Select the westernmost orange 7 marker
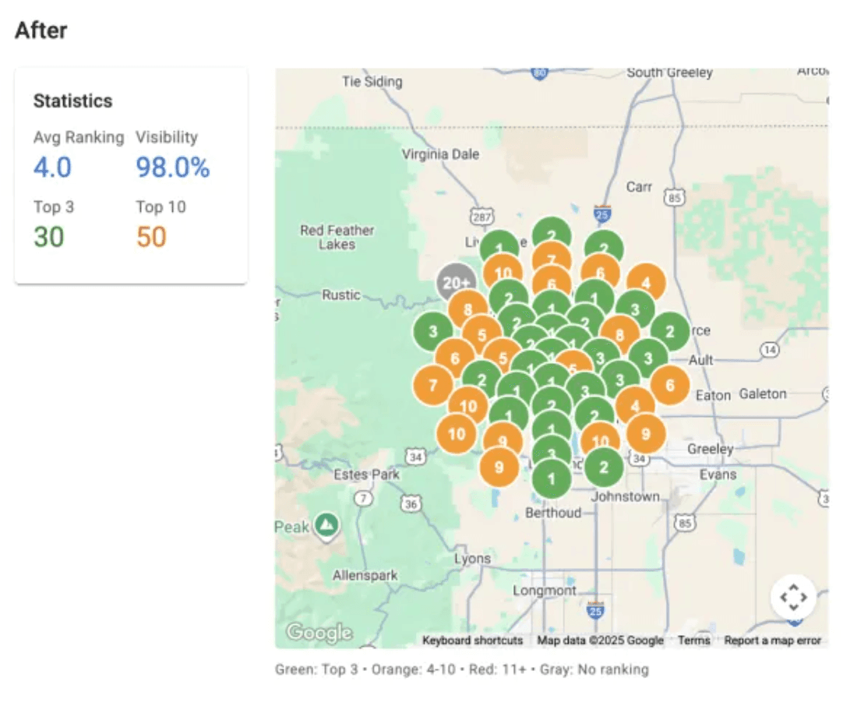The height and width of the screenshot is (706, 843). click(432, 386)
